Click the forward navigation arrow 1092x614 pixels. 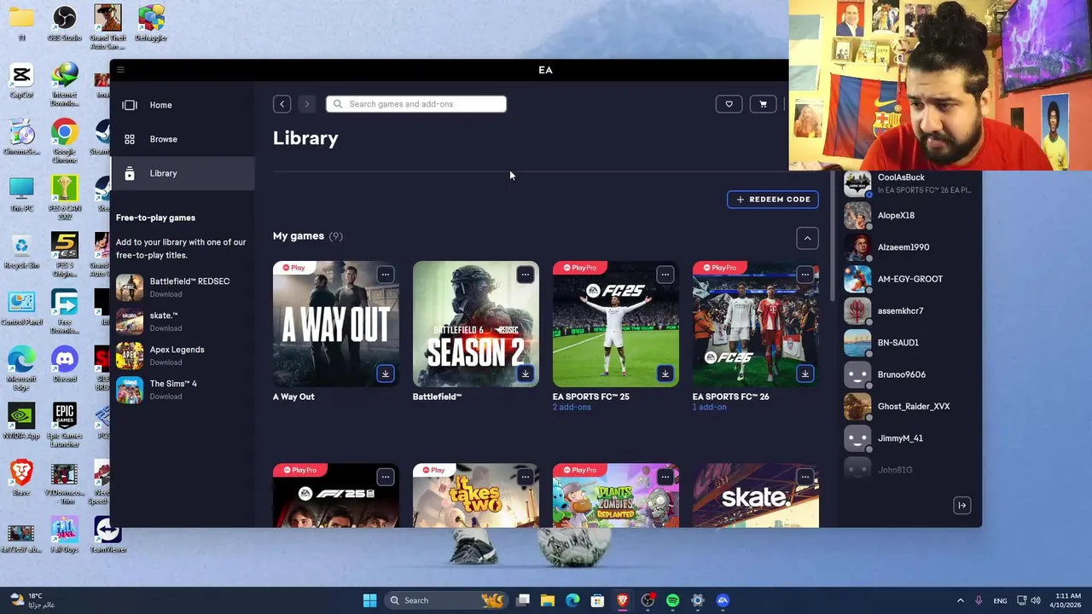tap(306, 104)
